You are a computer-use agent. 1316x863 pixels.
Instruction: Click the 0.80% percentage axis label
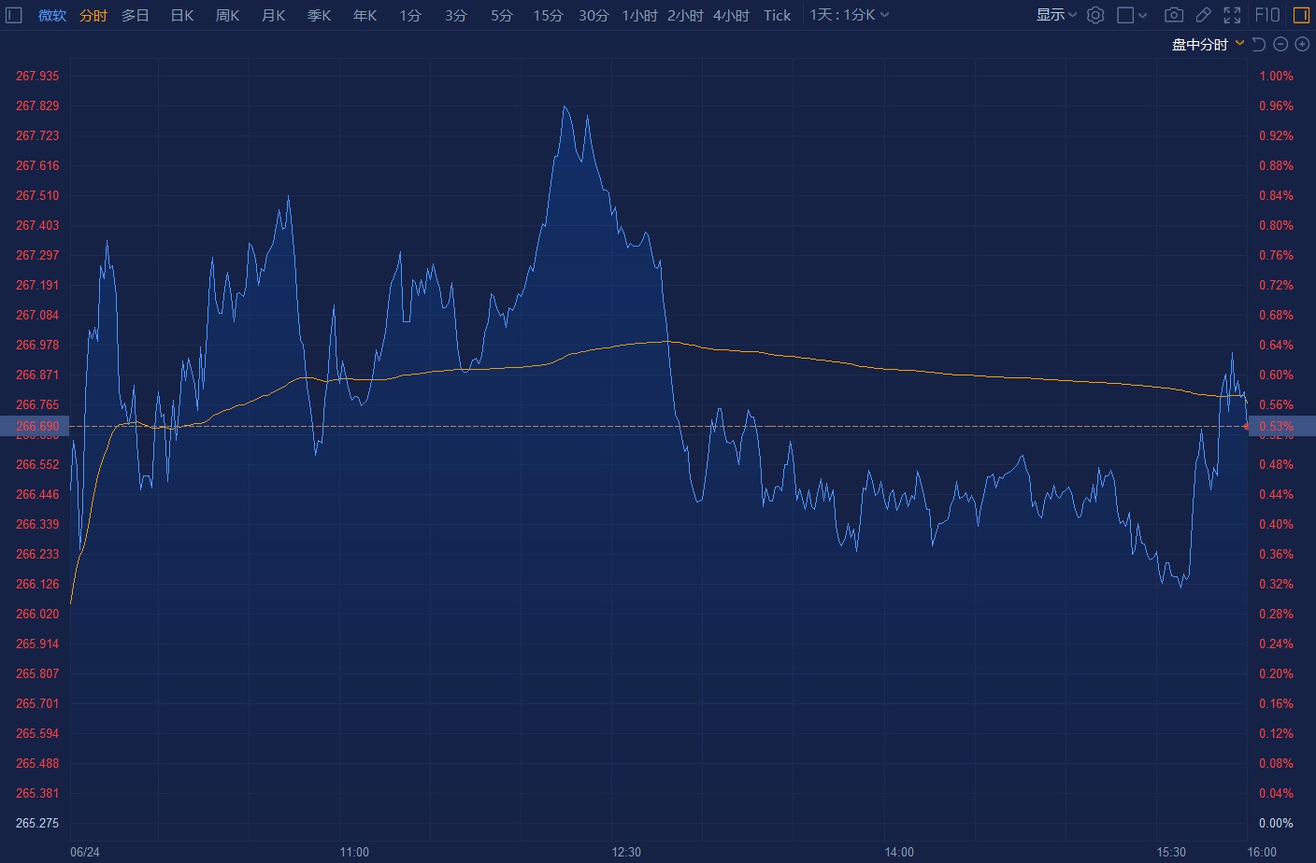point(1277,225)
